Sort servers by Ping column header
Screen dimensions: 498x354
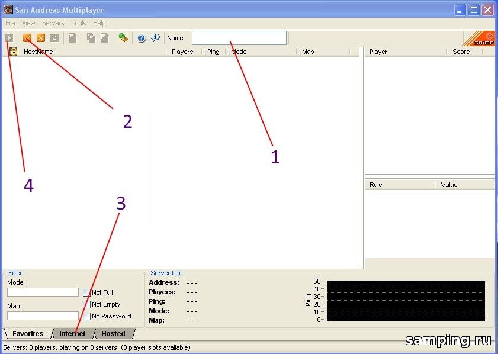coord(213,52)
